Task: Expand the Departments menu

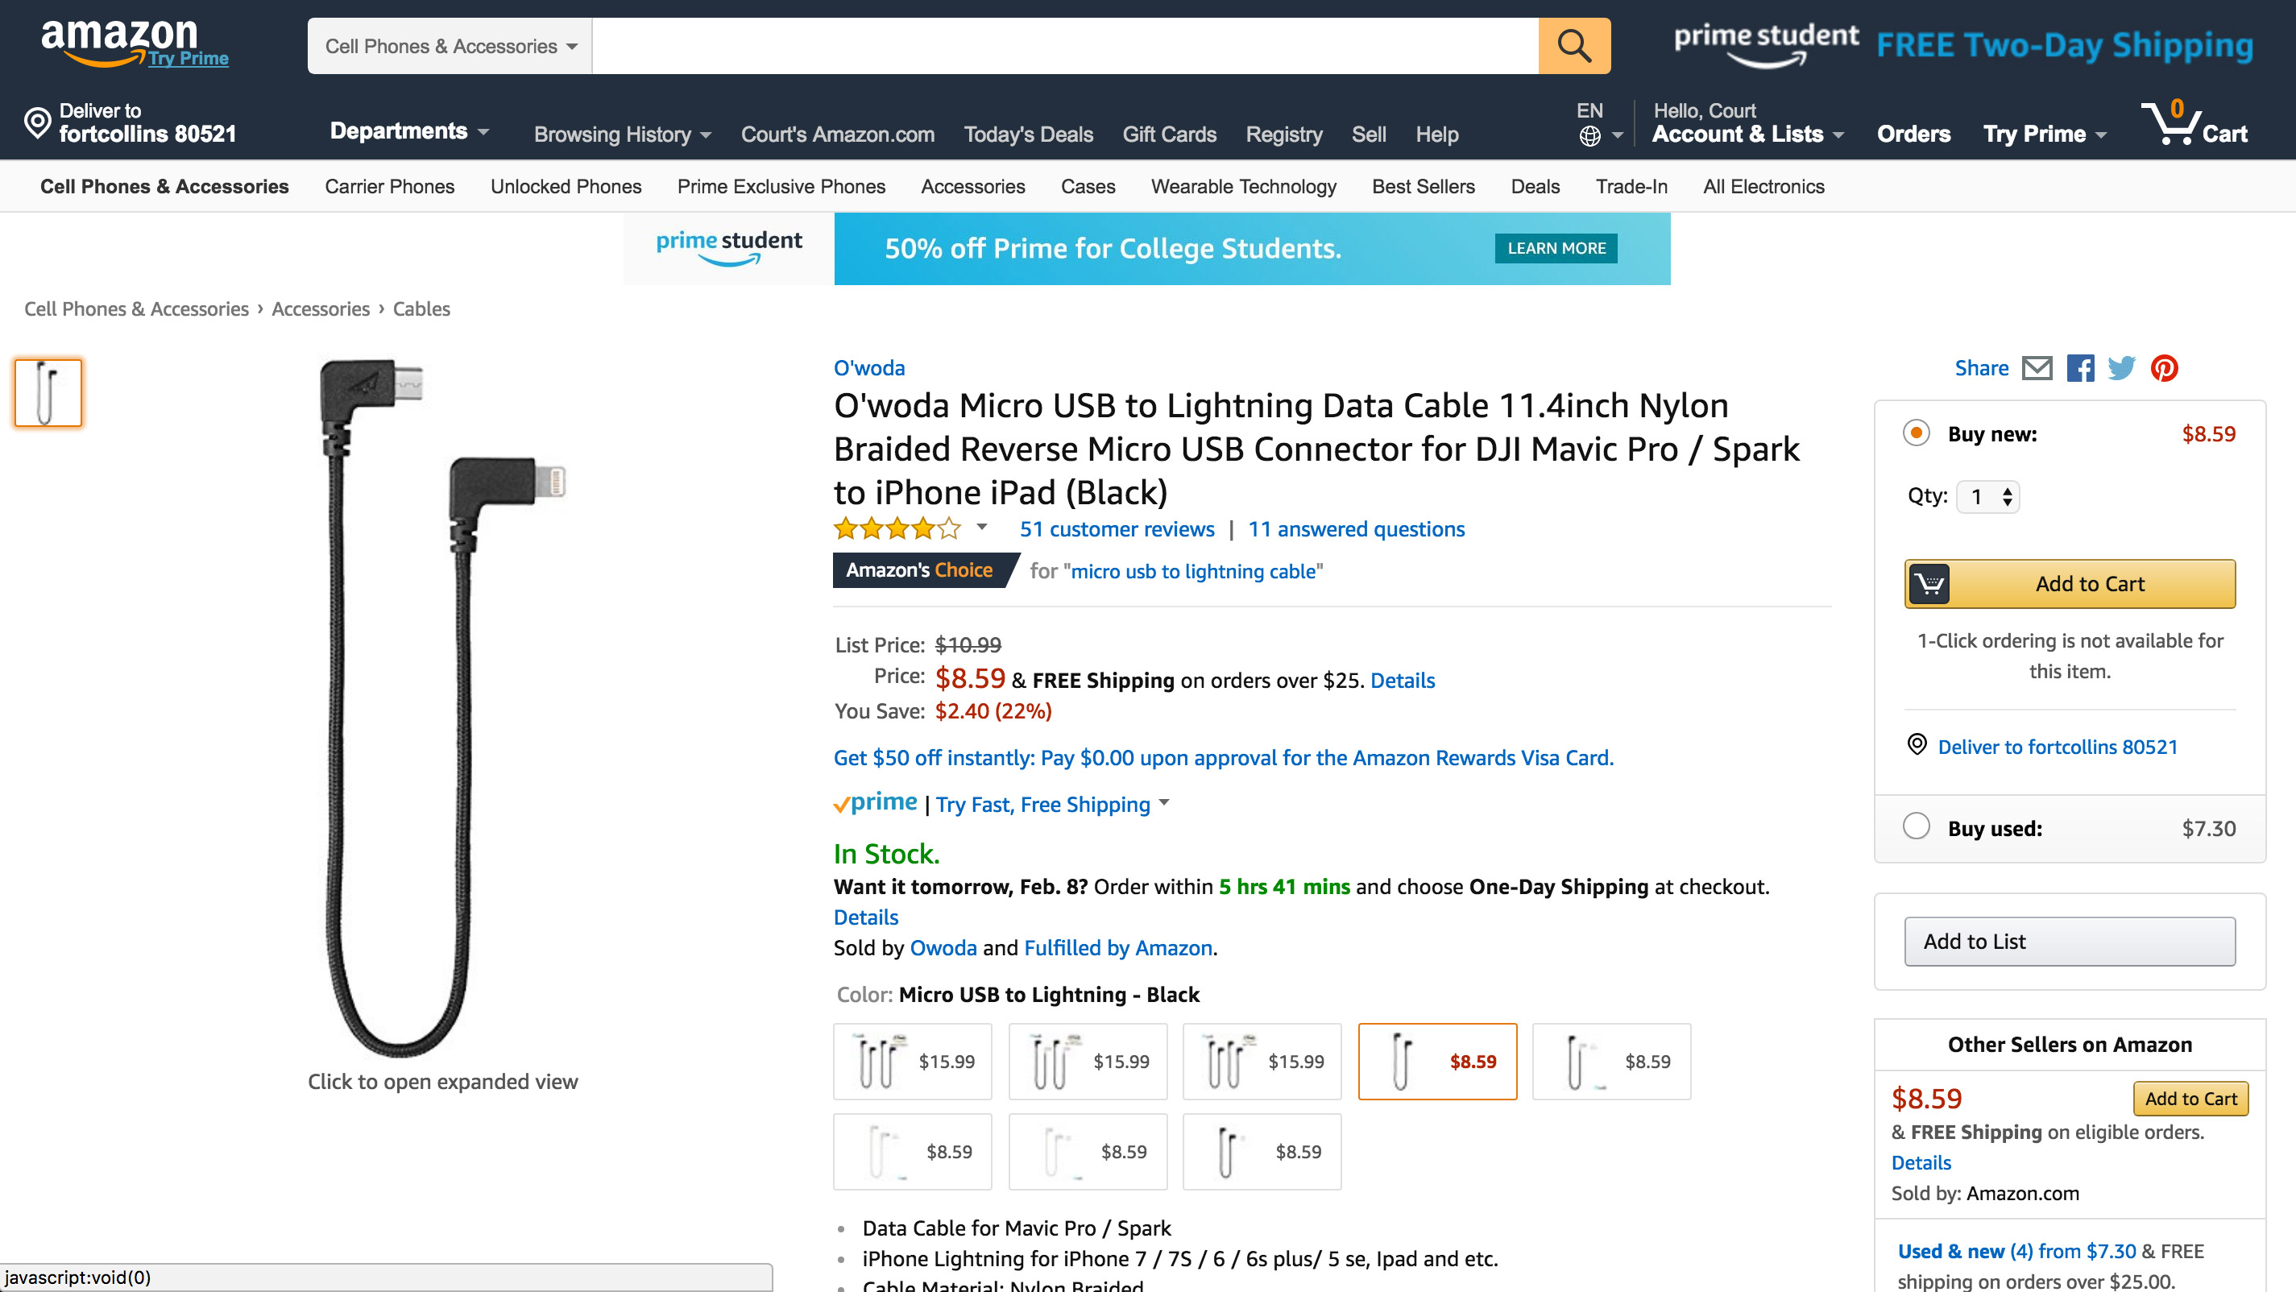Action: point(409,132)
